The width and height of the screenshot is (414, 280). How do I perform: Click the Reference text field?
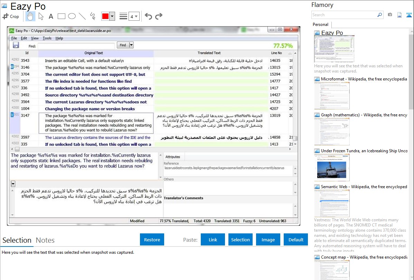pyautogui.click(x=228, y=171)
